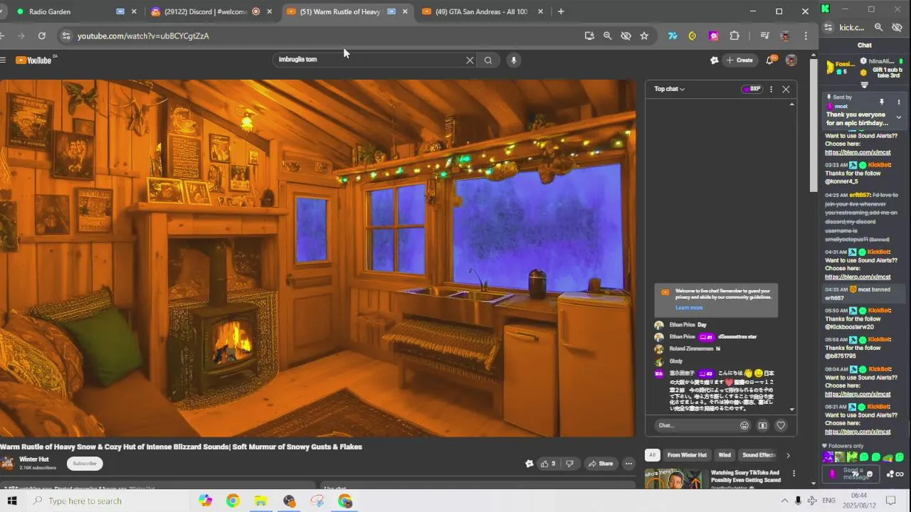Open the Extensions puzzle icon
Image resolution: width=911 pixels, height=512 pixels.
tap(734, 36)
